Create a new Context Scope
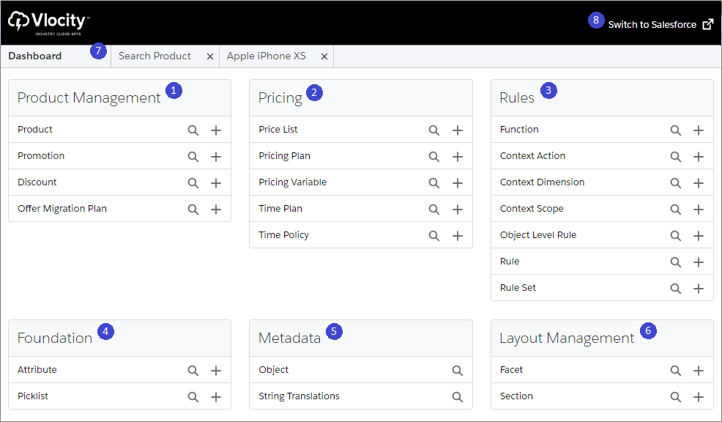This screenshot has height=422, width=722. pos(699,209)
